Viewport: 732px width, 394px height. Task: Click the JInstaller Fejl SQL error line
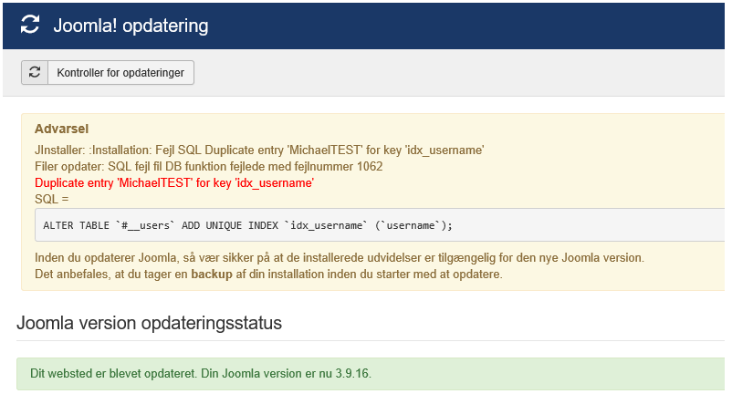[258, 150]
